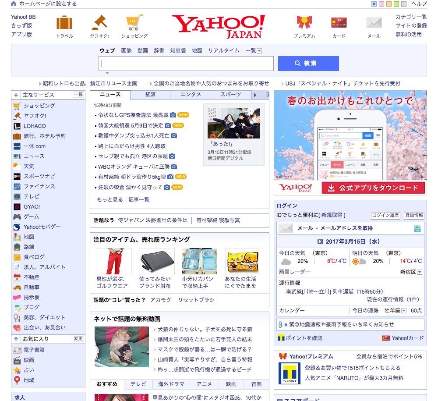438x401 pixels.
Task: Select the 動画 search tab
Action: click(x=142, y=50)
